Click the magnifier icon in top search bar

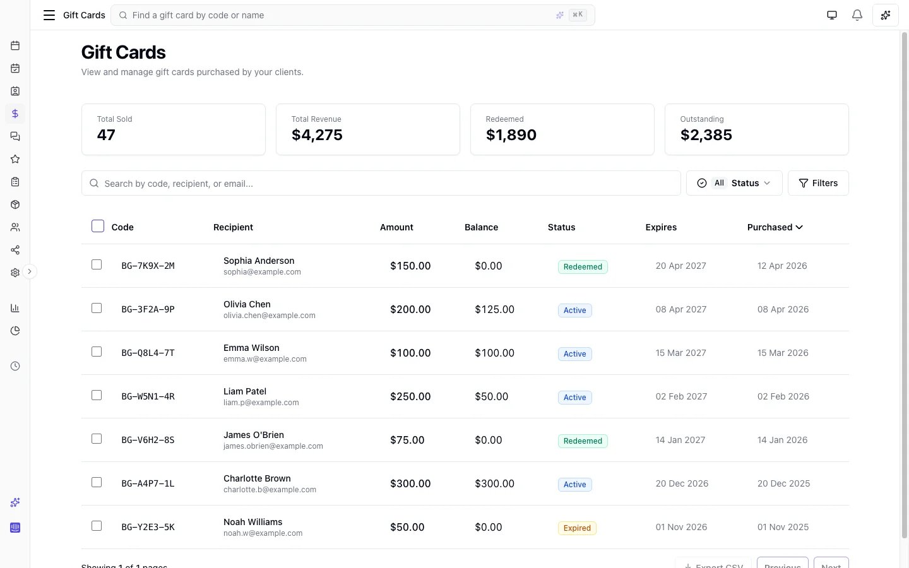coord(122,15)
